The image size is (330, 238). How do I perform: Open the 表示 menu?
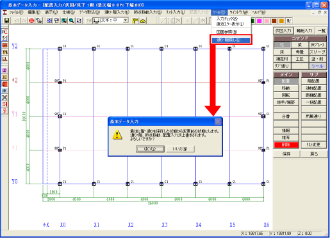click(x=51, y=12)
